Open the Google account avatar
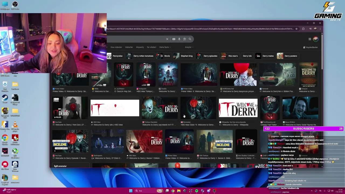The width and height of the screenshot is (345, 194). click(x=316, y=39)
